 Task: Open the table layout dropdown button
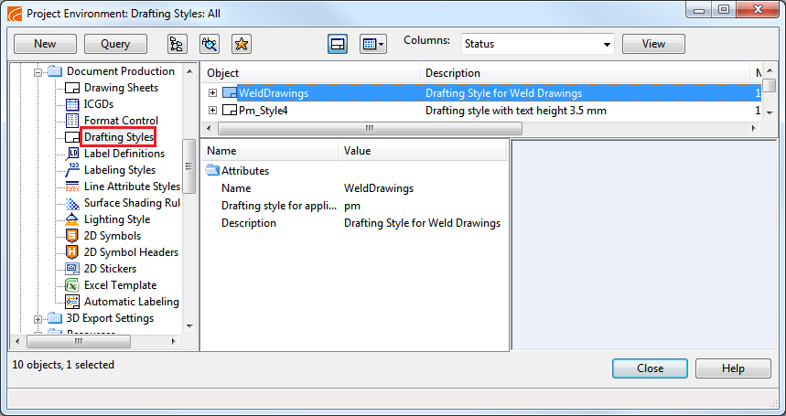(372, 44)
